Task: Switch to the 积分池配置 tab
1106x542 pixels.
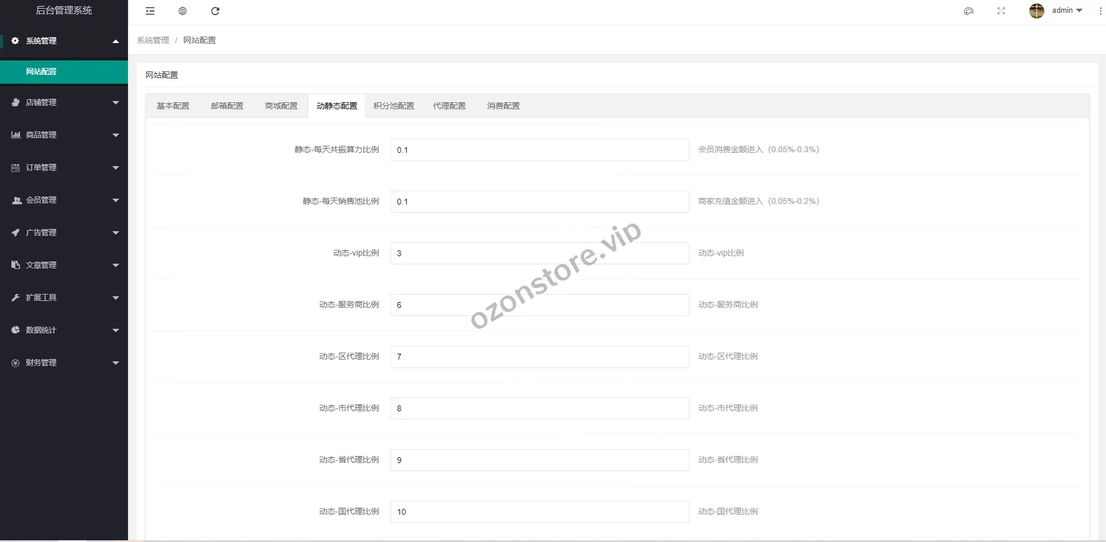Action: (x=394, y=106)
